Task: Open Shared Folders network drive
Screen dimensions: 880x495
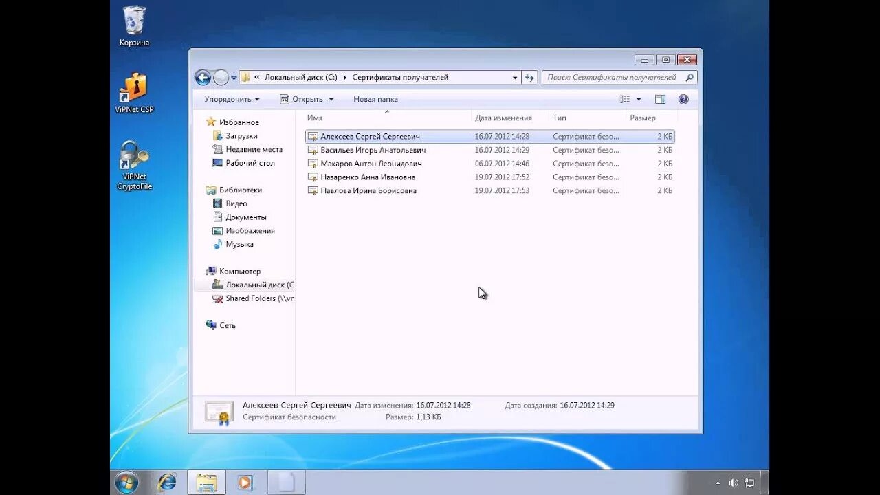Action: click(254, 298)
